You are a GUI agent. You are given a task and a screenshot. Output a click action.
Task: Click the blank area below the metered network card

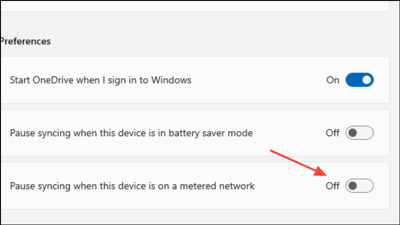pyautogui.click(x=188, y=217)
